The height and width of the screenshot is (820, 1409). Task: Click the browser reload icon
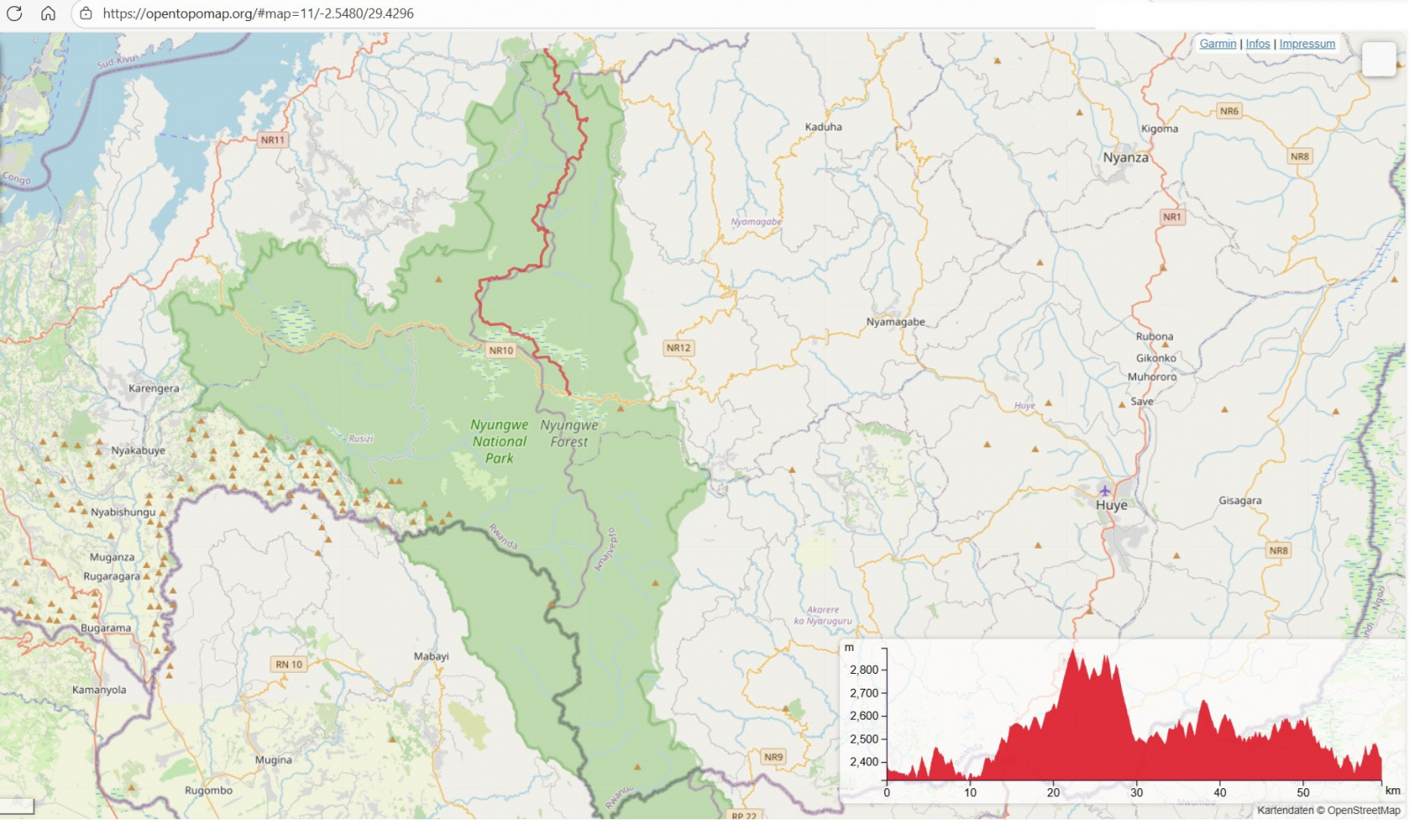[x=14, y=13]
